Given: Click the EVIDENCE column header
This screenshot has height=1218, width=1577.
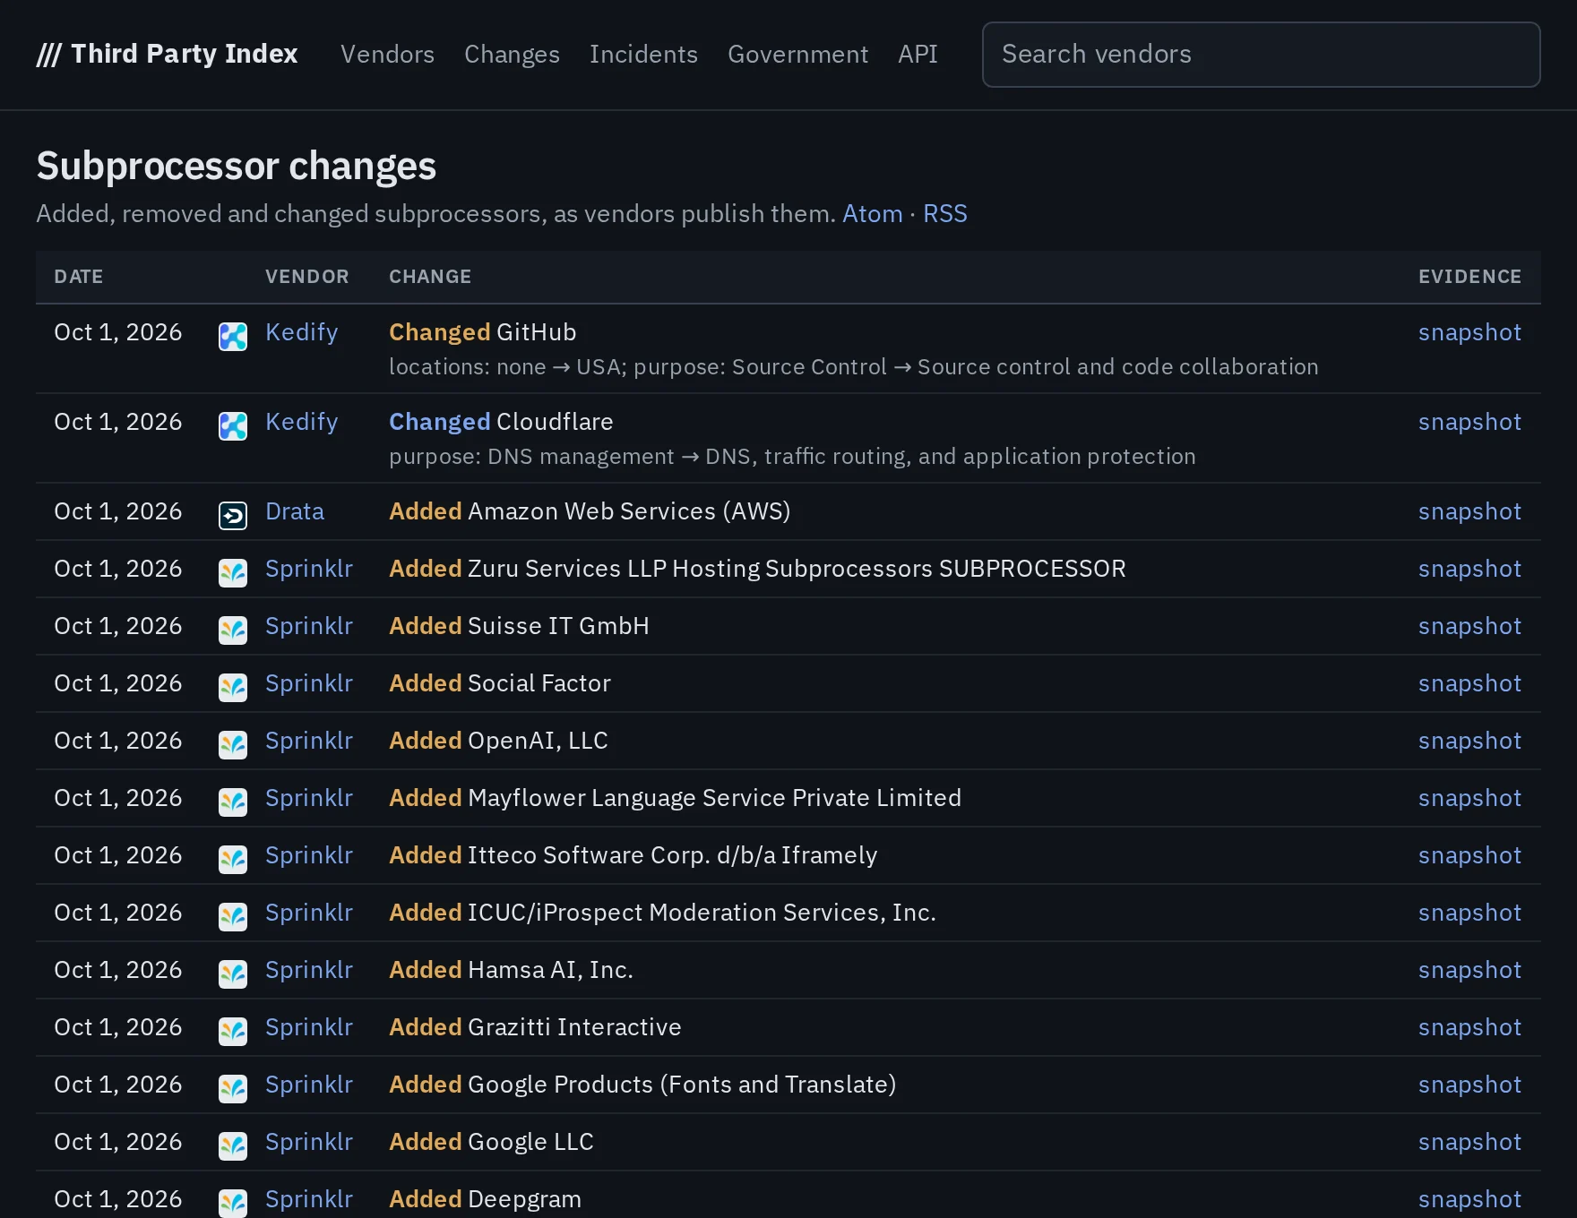Looking at the screenshot, I should point(1469,277).
